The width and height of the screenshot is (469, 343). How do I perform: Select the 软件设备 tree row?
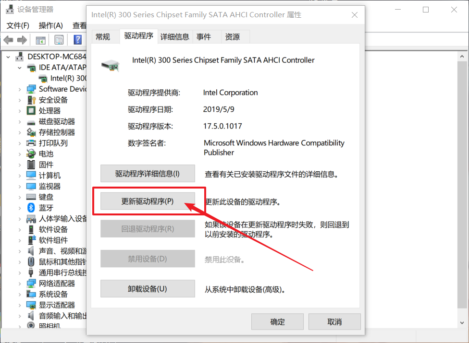click(48, 230)
